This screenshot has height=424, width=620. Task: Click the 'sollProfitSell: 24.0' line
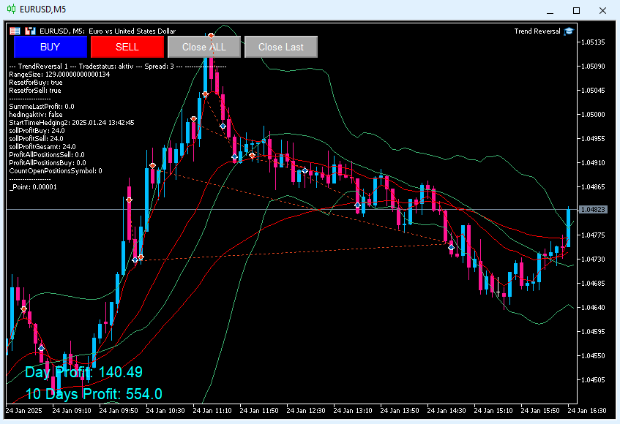pyautogui.click(x=36, y=139)
